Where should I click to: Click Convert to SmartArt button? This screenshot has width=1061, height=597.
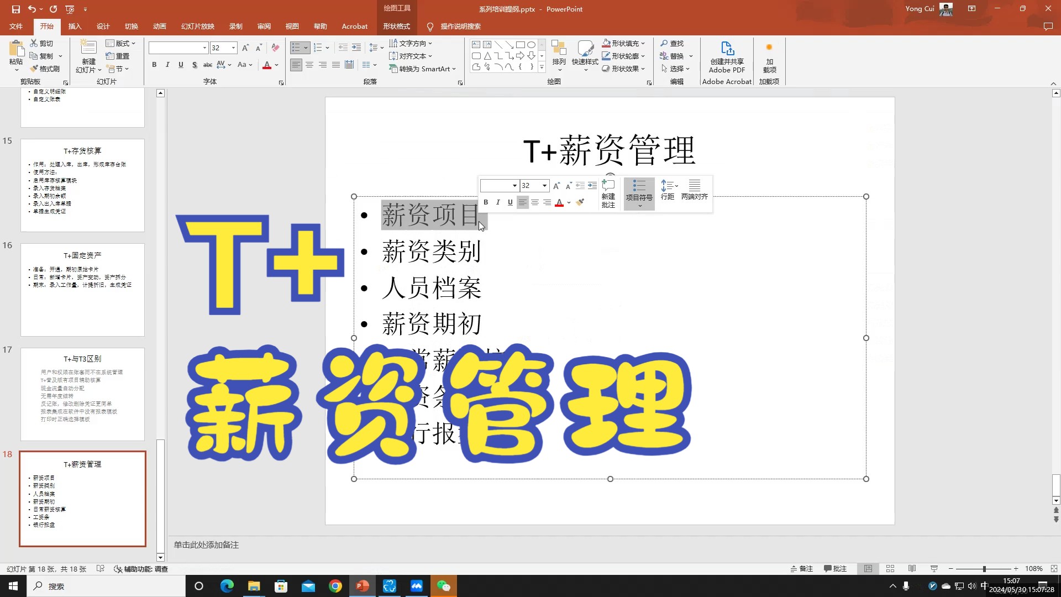[x=423, y=69]
